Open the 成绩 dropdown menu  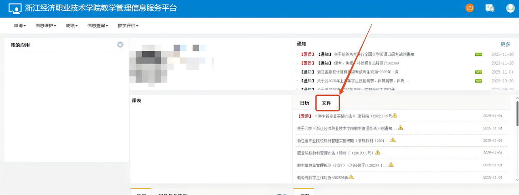click(x=72, y=26)
